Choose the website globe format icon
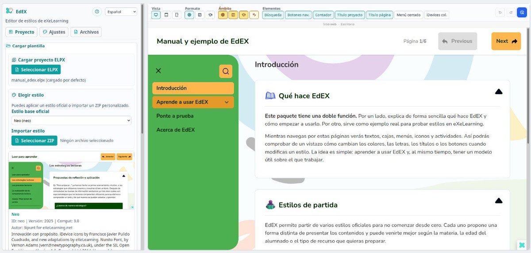Image resolution: width=531 pixels, height=253 pixels. 189,15
